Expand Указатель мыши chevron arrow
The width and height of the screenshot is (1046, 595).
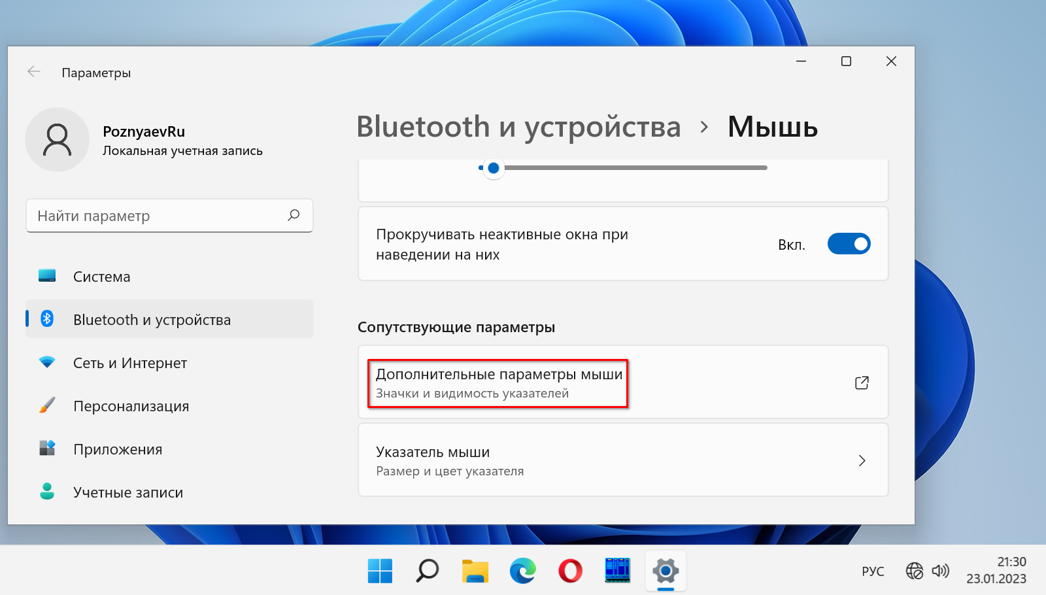862,460
